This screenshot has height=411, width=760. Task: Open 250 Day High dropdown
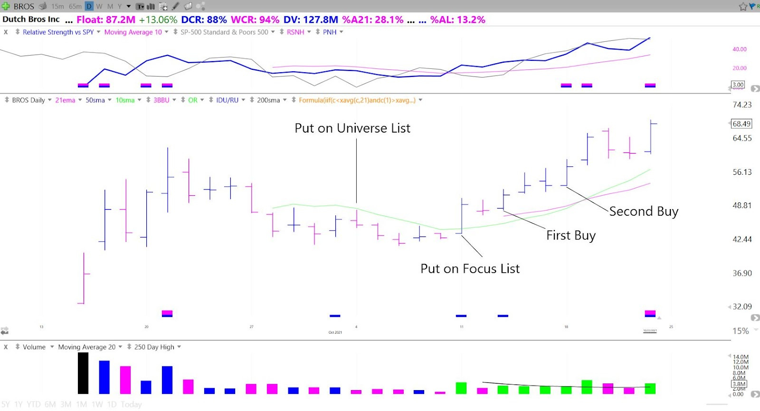(179, 347)
